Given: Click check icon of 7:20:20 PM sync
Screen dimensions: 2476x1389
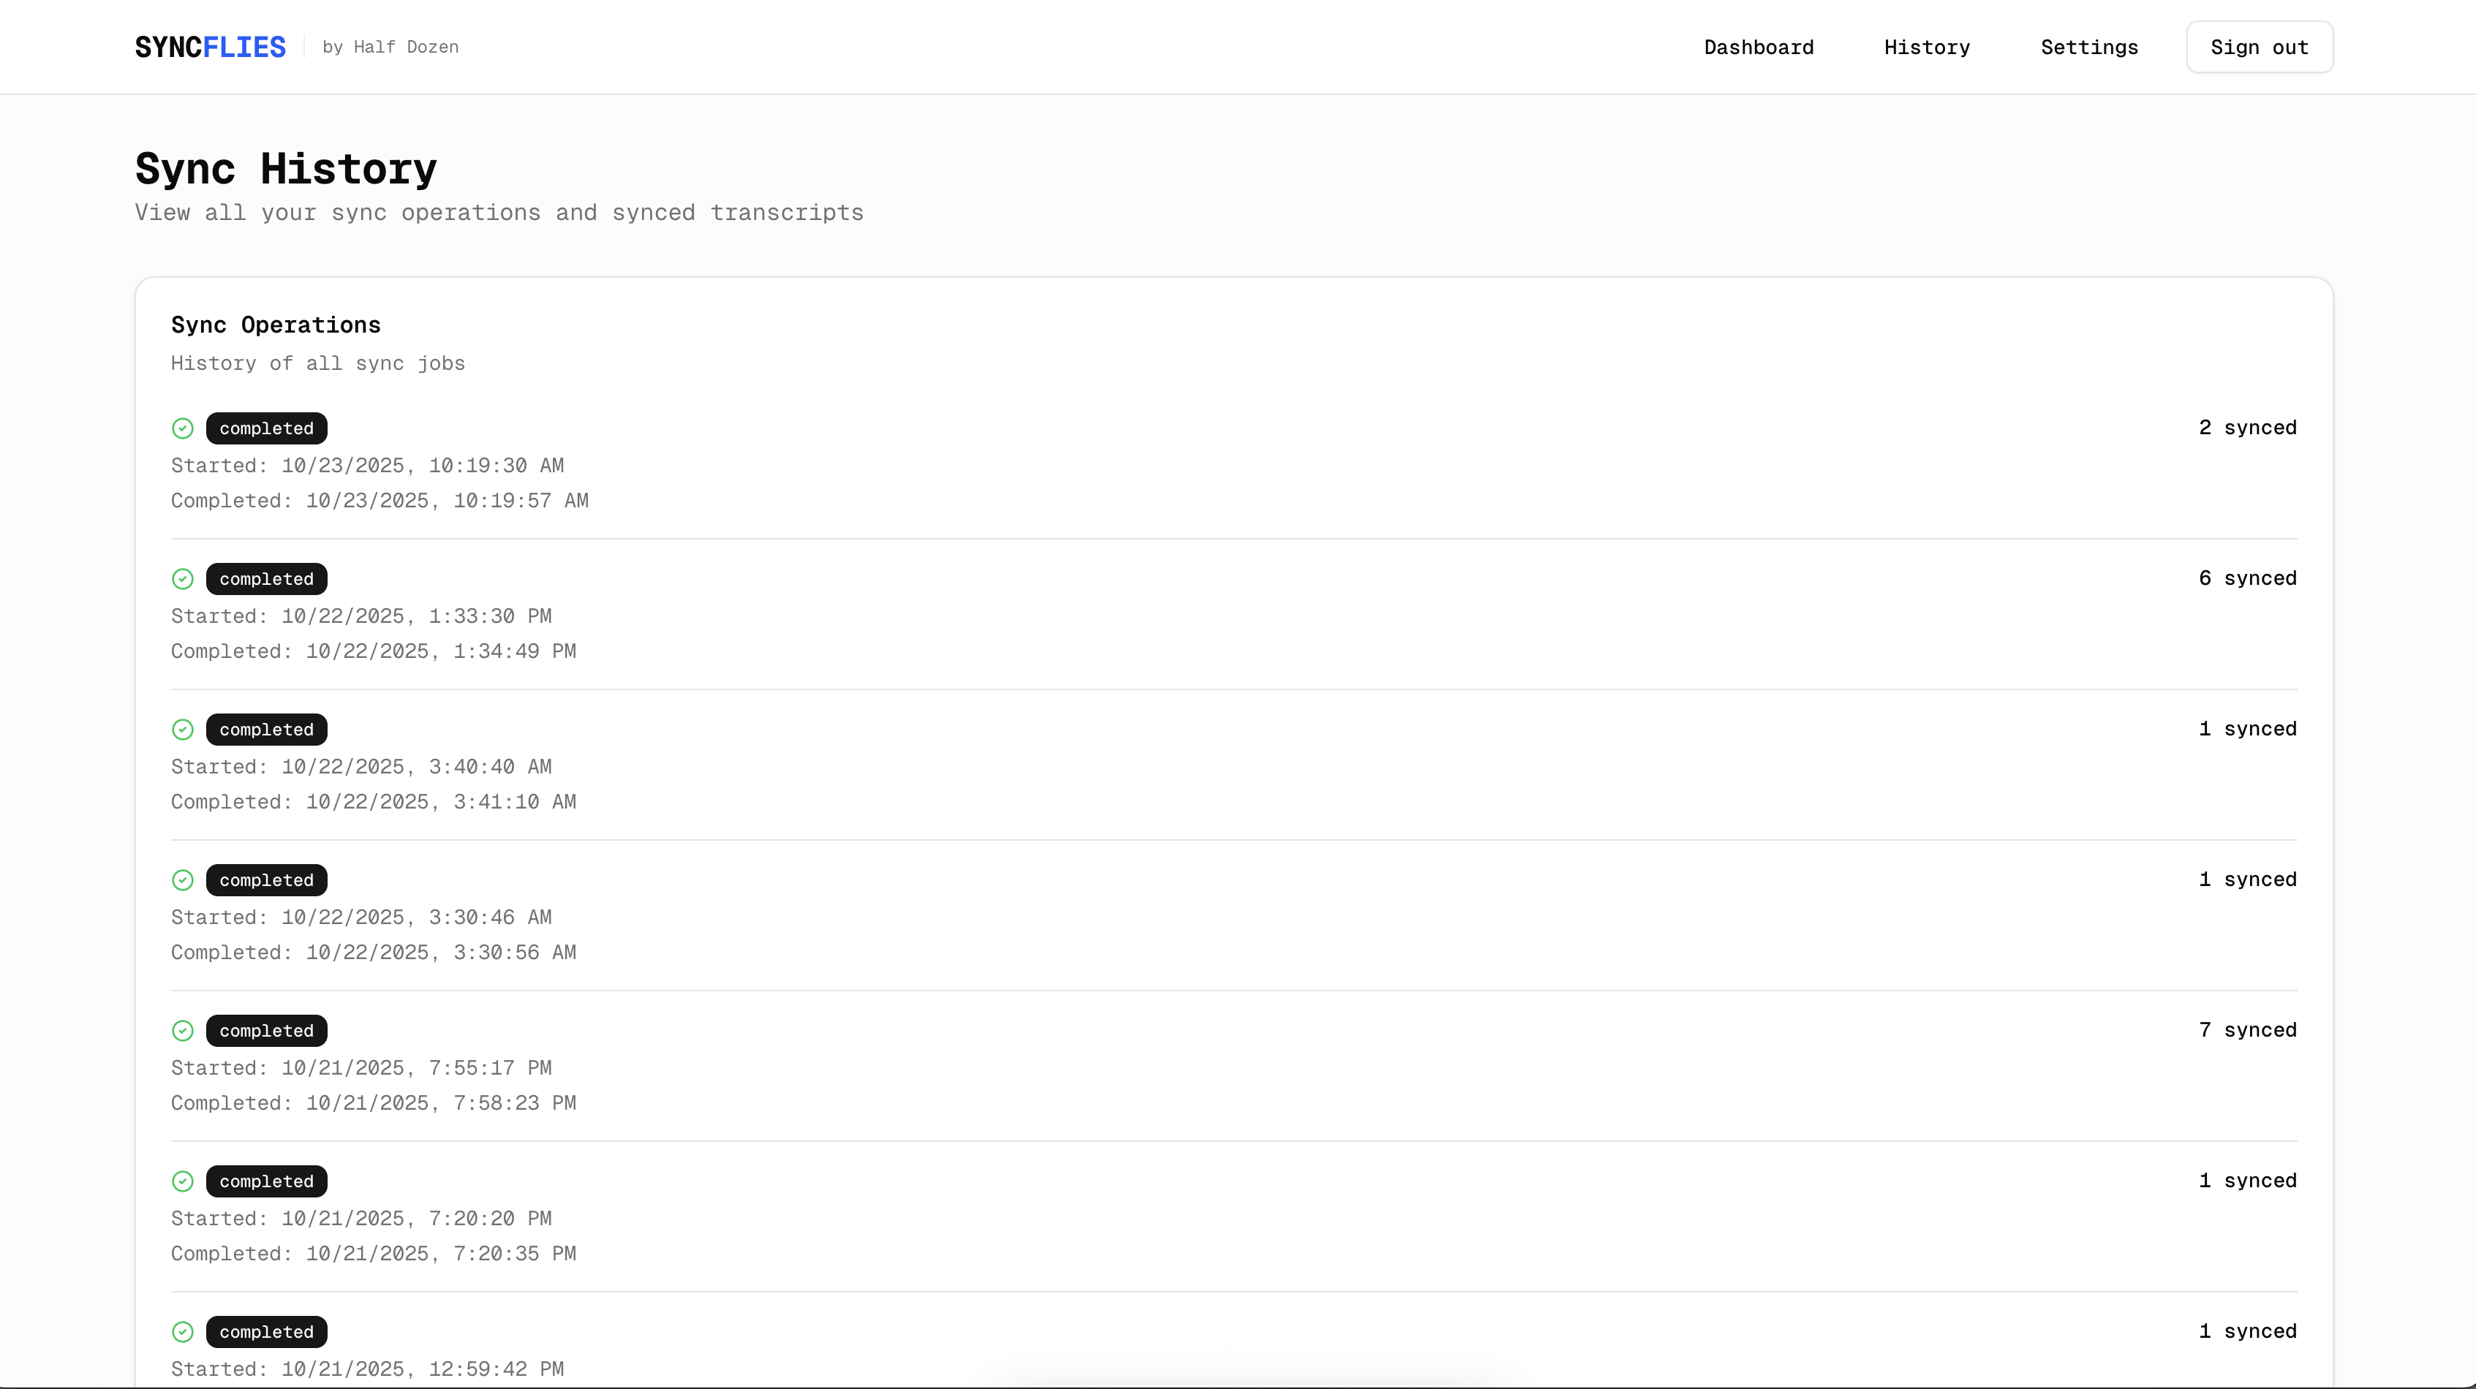Looking at the screenshot, I should 183,1181.
